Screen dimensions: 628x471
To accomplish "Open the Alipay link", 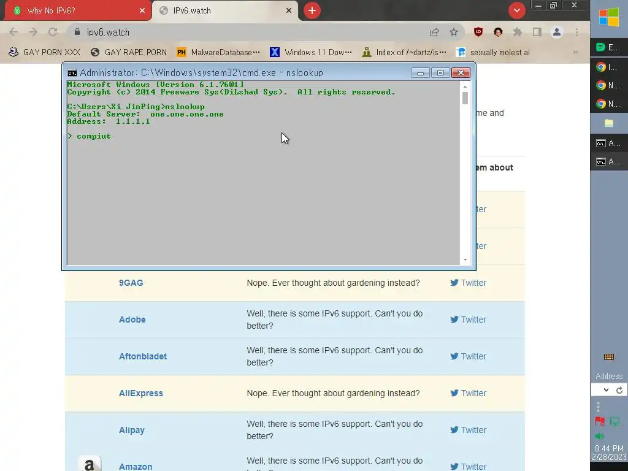I will tap(132, 430).
